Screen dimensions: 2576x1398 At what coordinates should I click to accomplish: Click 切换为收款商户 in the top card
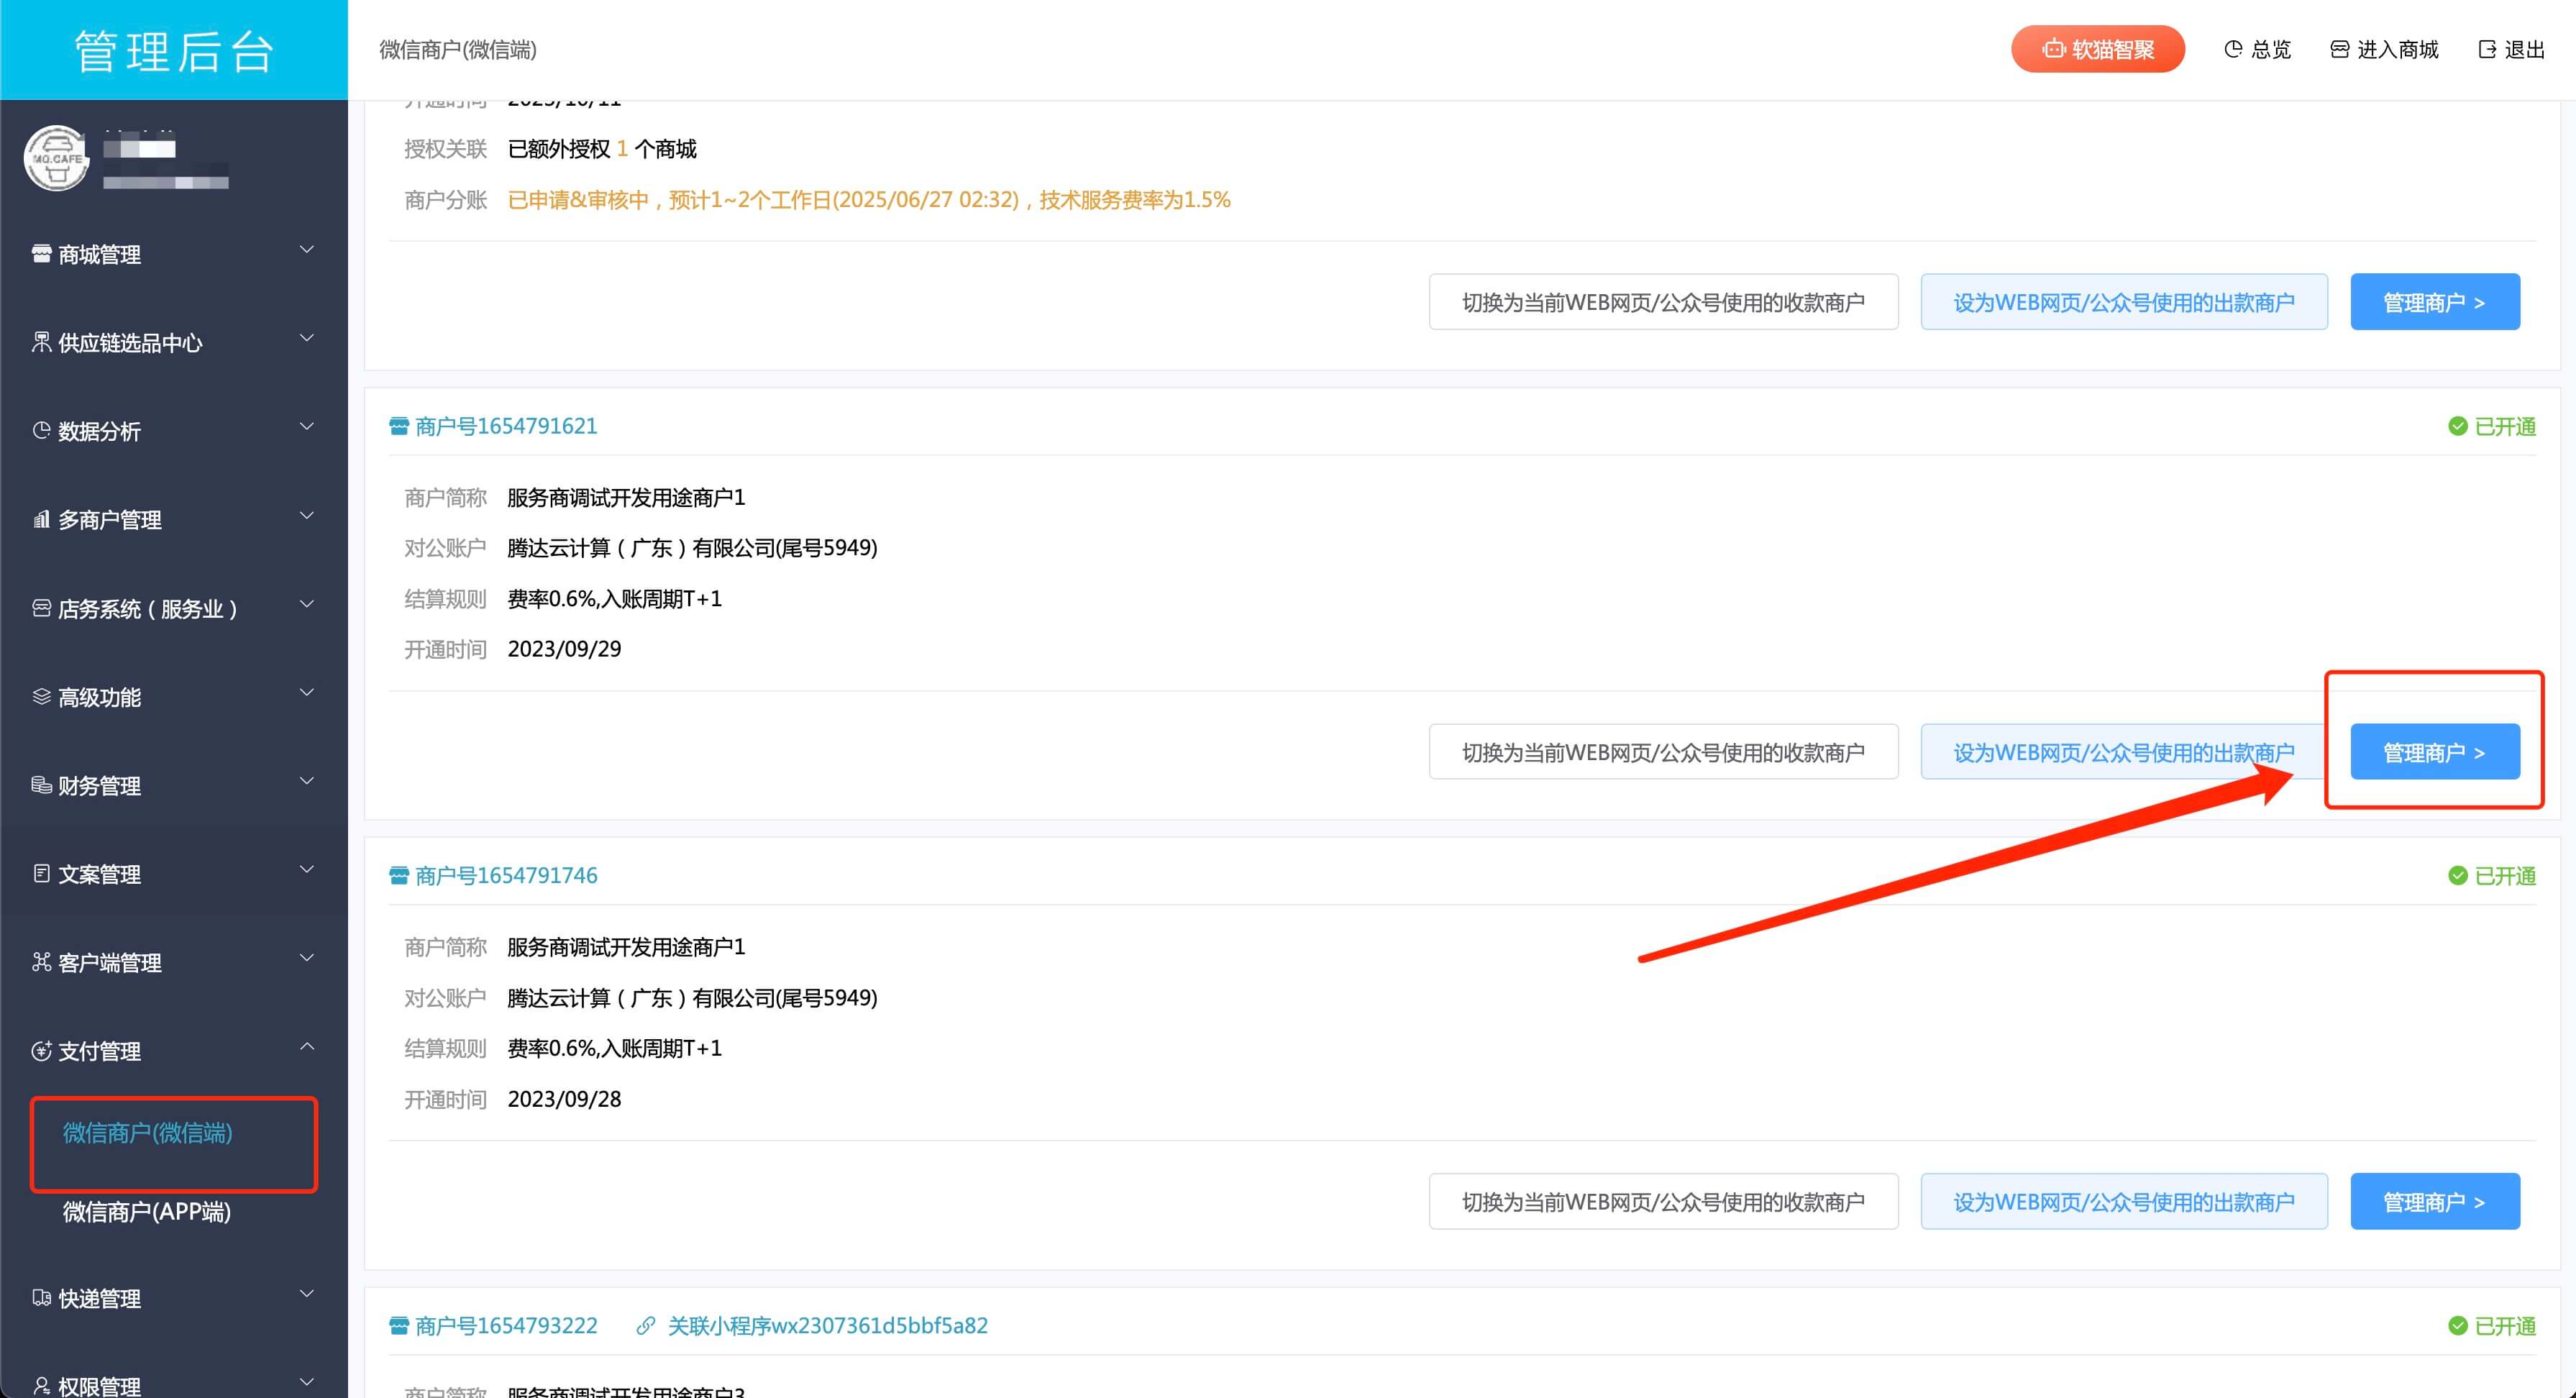click(1664, 302)
